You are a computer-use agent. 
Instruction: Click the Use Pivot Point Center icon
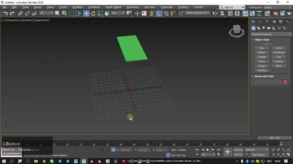click(129, 13)
